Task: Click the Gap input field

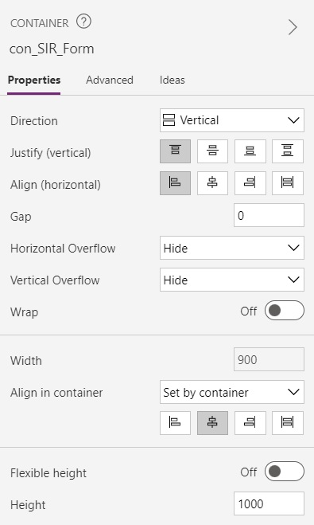Action: [269, 215]
